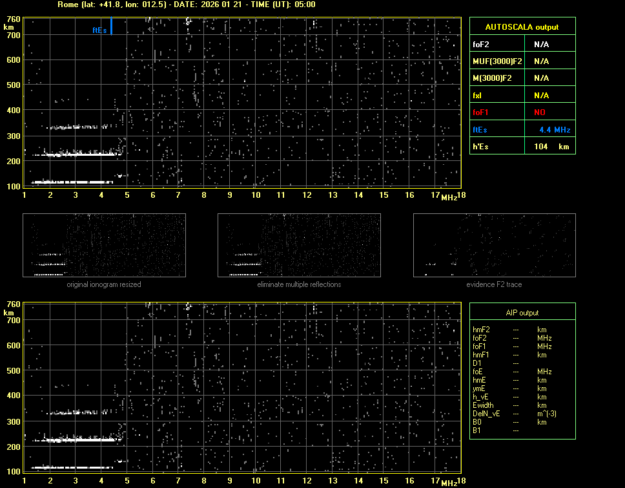The width and height of the screenshot is (625, 488).
Task: Select the M(3000)F2 row label
Action: (492, 78)
